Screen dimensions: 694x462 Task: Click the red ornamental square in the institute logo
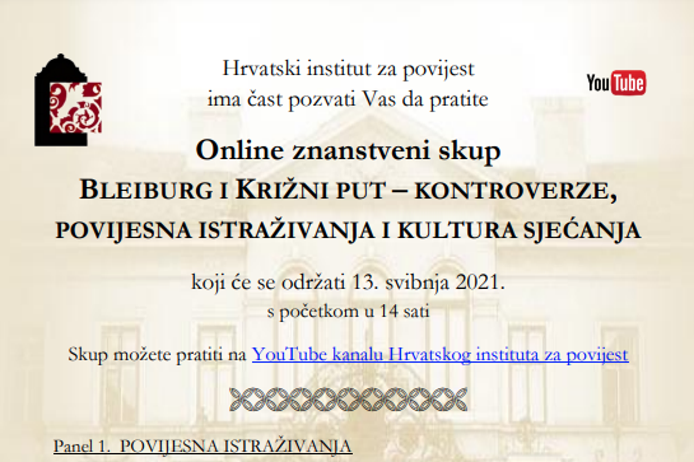tap(75, 107)
